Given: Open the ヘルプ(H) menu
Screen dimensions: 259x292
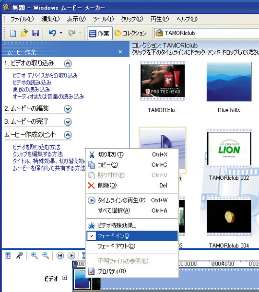Looking at the screenshot, I should 187,19.
